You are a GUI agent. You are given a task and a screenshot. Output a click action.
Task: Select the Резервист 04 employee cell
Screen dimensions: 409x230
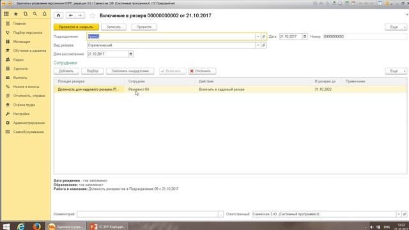[160, 89]
